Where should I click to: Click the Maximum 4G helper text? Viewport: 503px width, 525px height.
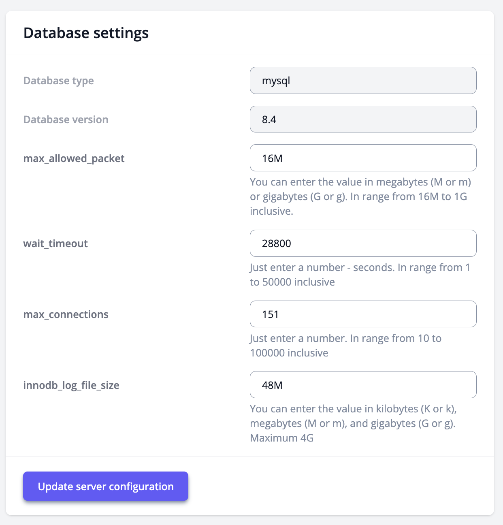[x=282, y=438]
